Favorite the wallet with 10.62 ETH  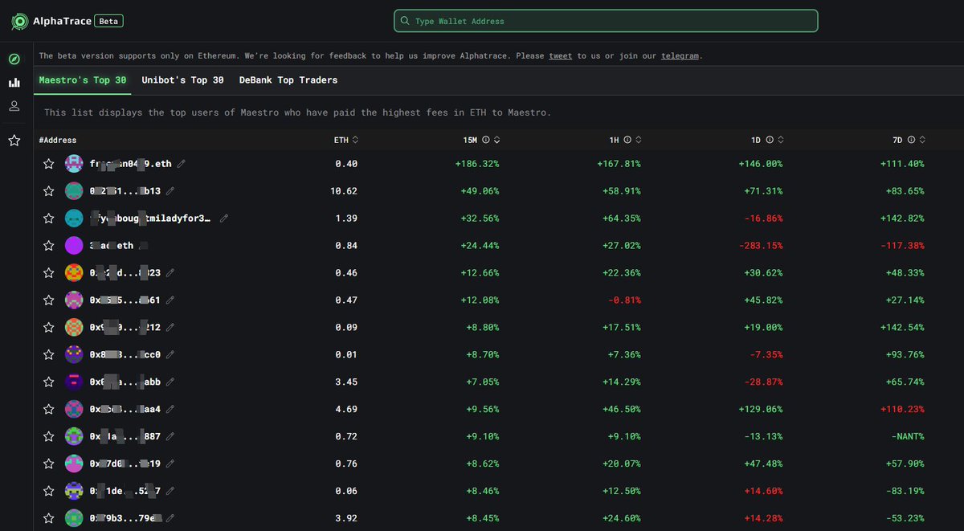pyautogui.click(x=49, y=191)
